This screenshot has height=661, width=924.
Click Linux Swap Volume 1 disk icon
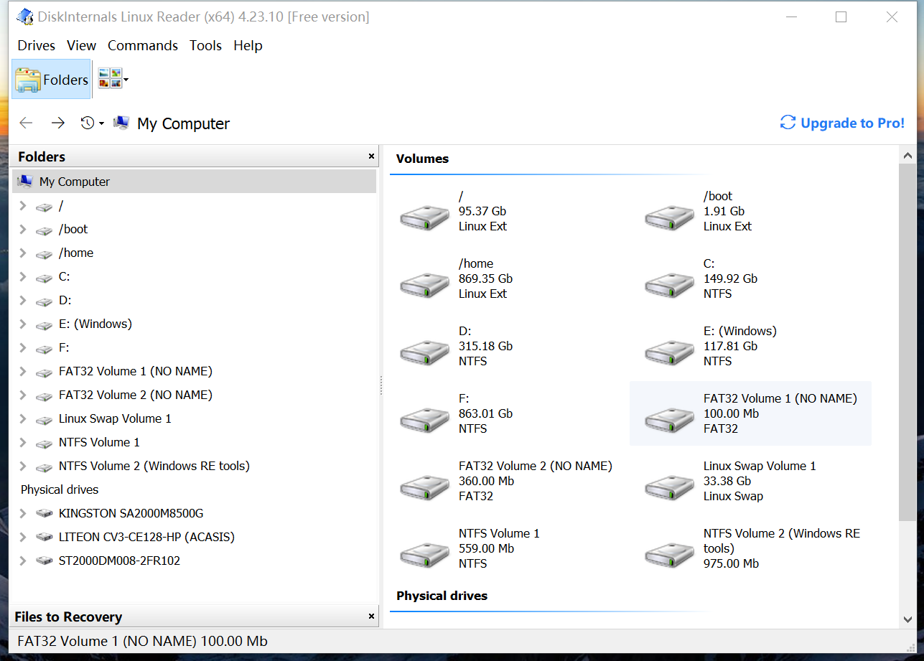669,487
